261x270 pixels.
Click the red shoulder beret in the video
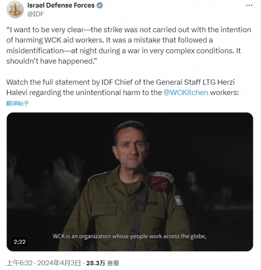click(161, 181)
